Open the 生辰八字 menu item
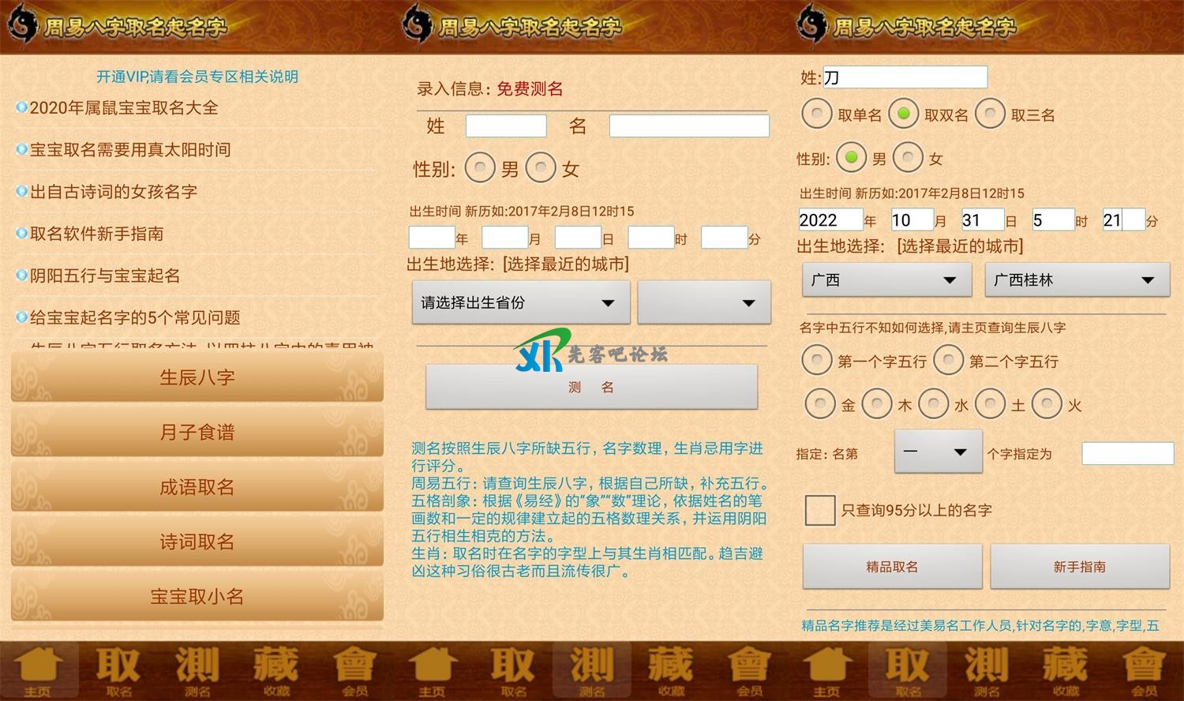The width and height of the screenshot is (1184, 701). tap(197, 377)
